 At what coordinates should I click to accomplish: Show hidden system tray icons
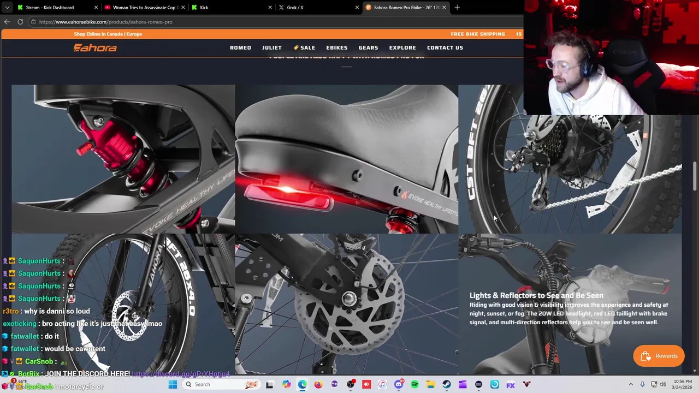(x=631, y=384)
